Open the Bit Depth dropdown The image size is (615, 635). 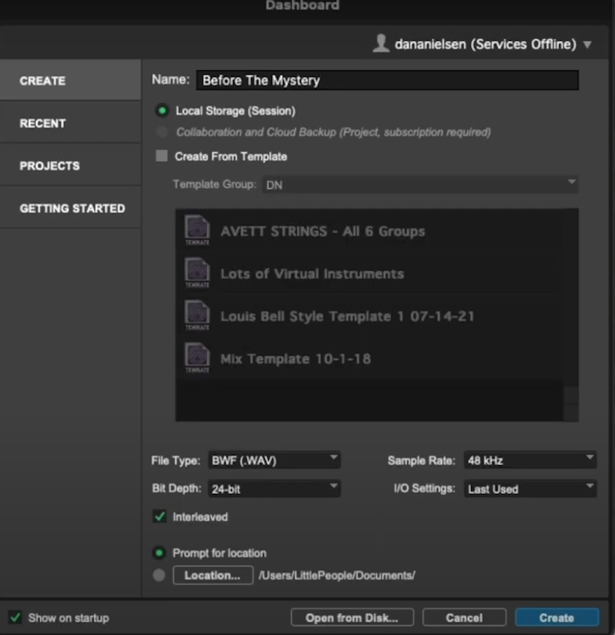pos(274,489)
